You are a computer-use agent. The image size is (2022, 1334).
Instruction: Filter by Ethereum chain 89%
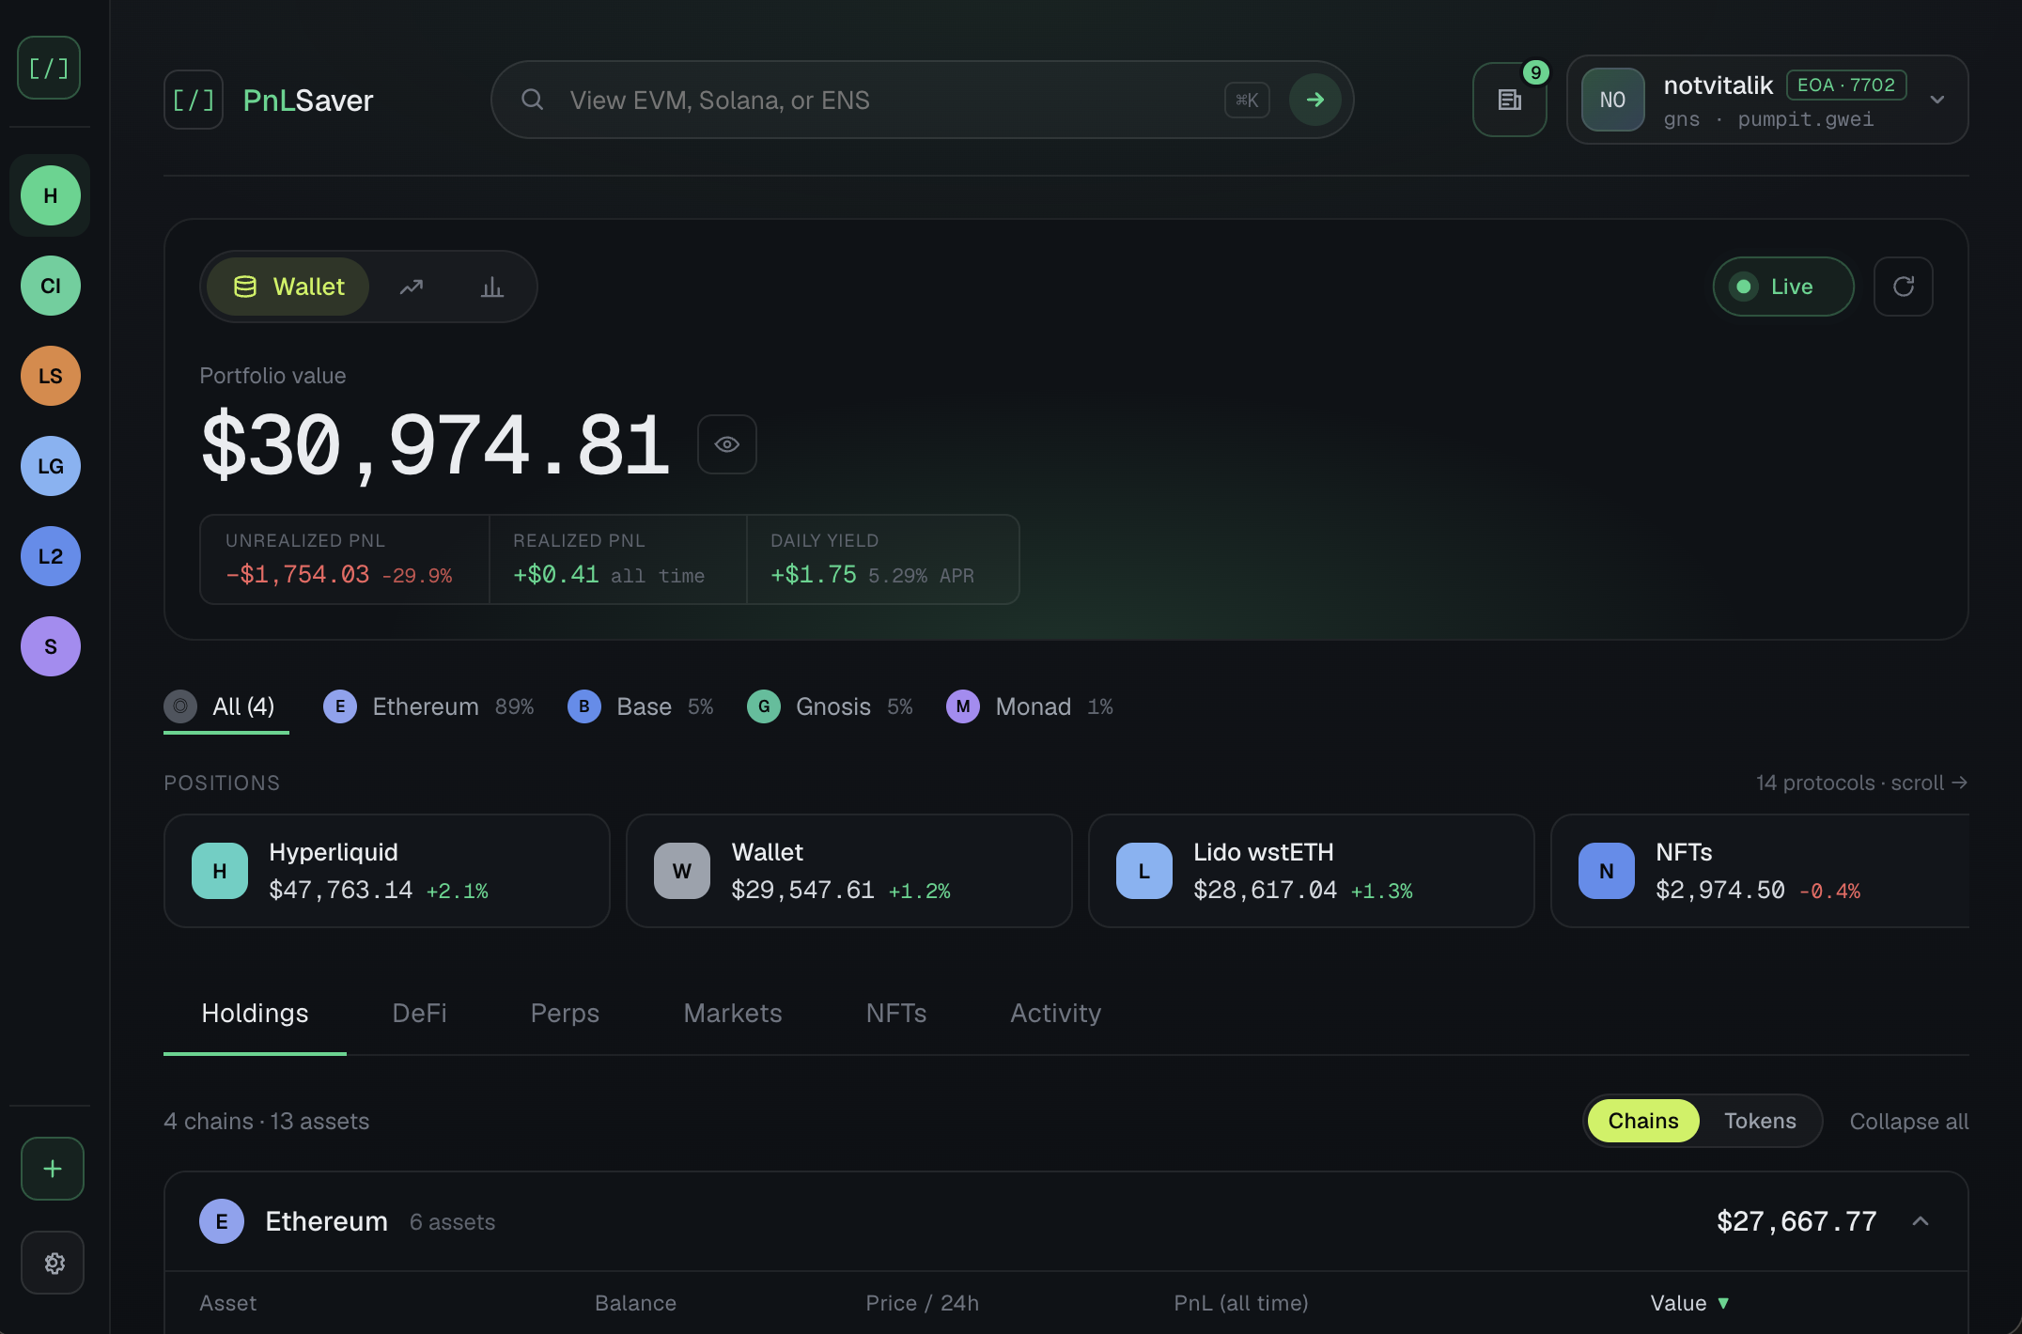428,706
